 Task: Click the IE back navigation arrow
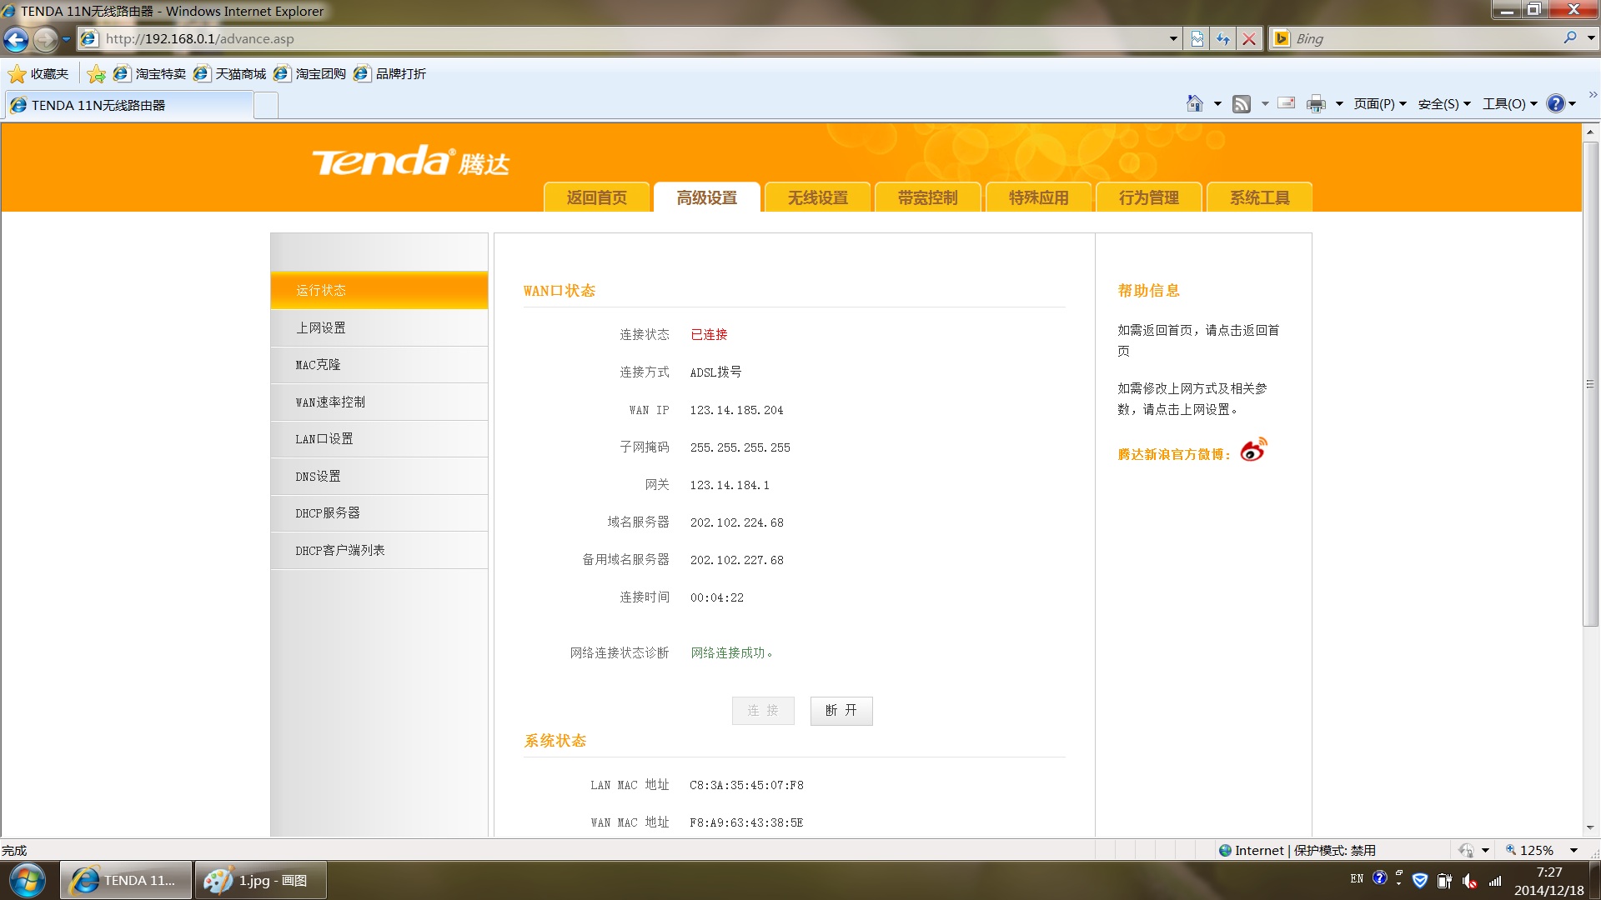click(16, 38)
